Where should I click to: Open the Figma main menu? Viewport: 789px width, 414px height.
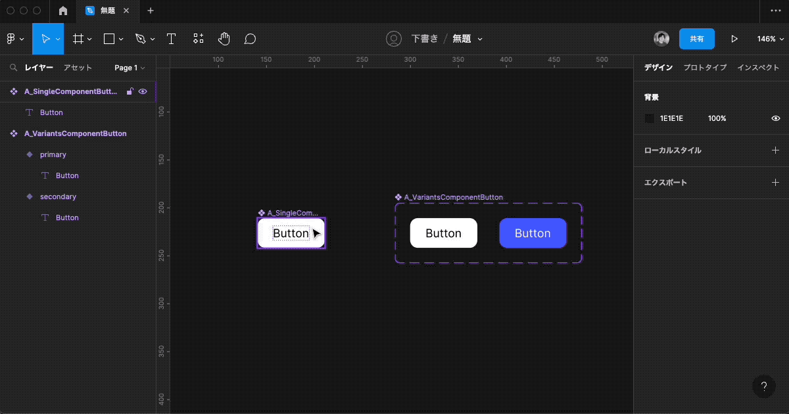tap(14, 39)
